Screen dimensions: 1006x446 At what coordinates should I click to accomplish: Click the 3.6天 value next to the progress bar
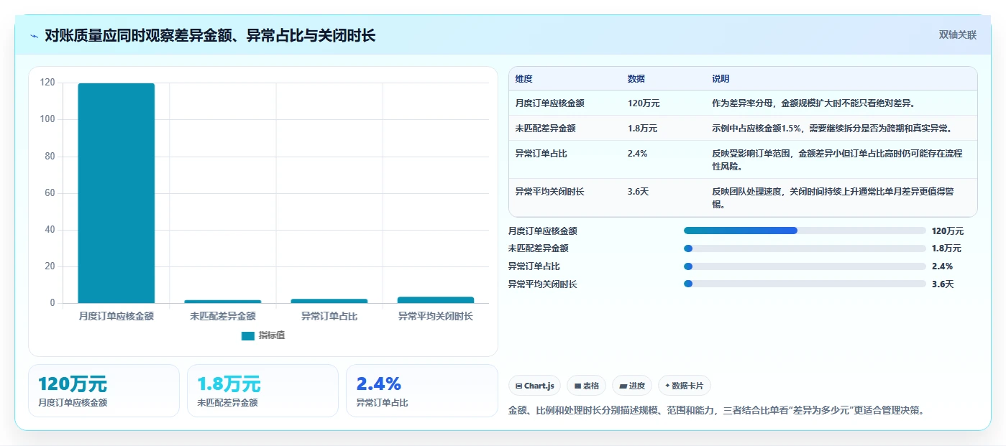[x=942, y=284]
